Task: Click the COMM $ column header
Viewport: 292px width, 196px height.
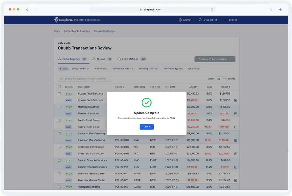Action: (x=225, y=87)
